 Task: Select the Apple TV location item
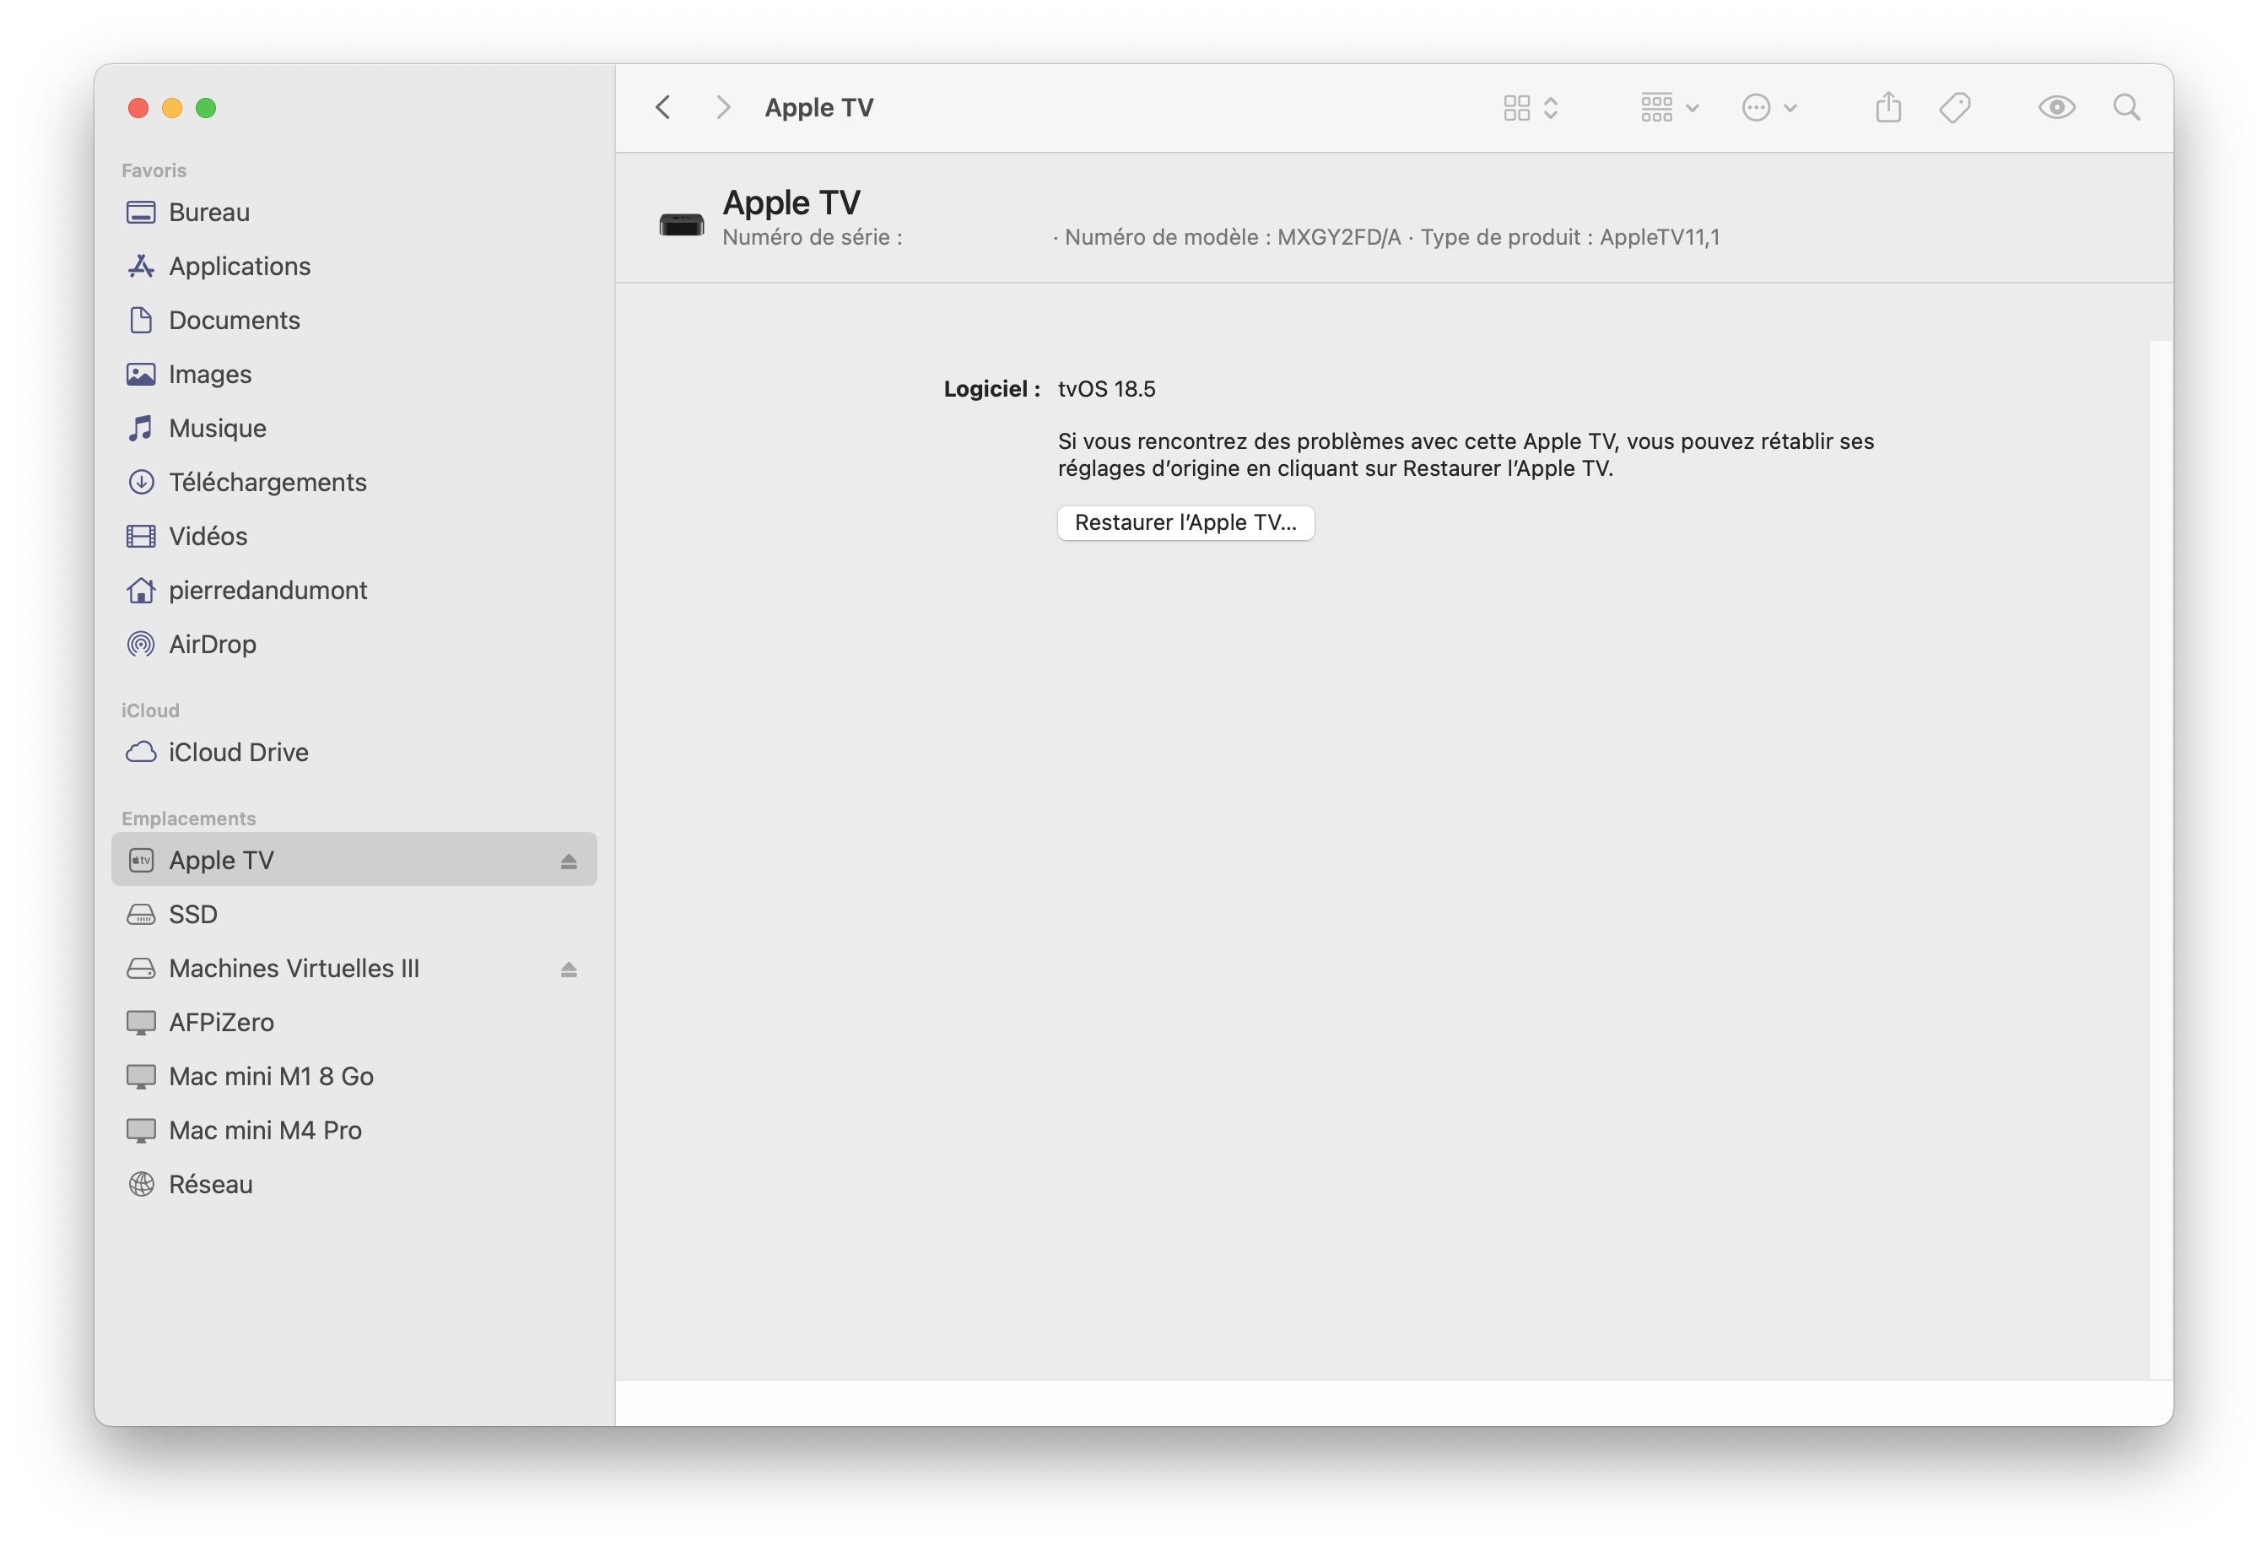(354, 860)
